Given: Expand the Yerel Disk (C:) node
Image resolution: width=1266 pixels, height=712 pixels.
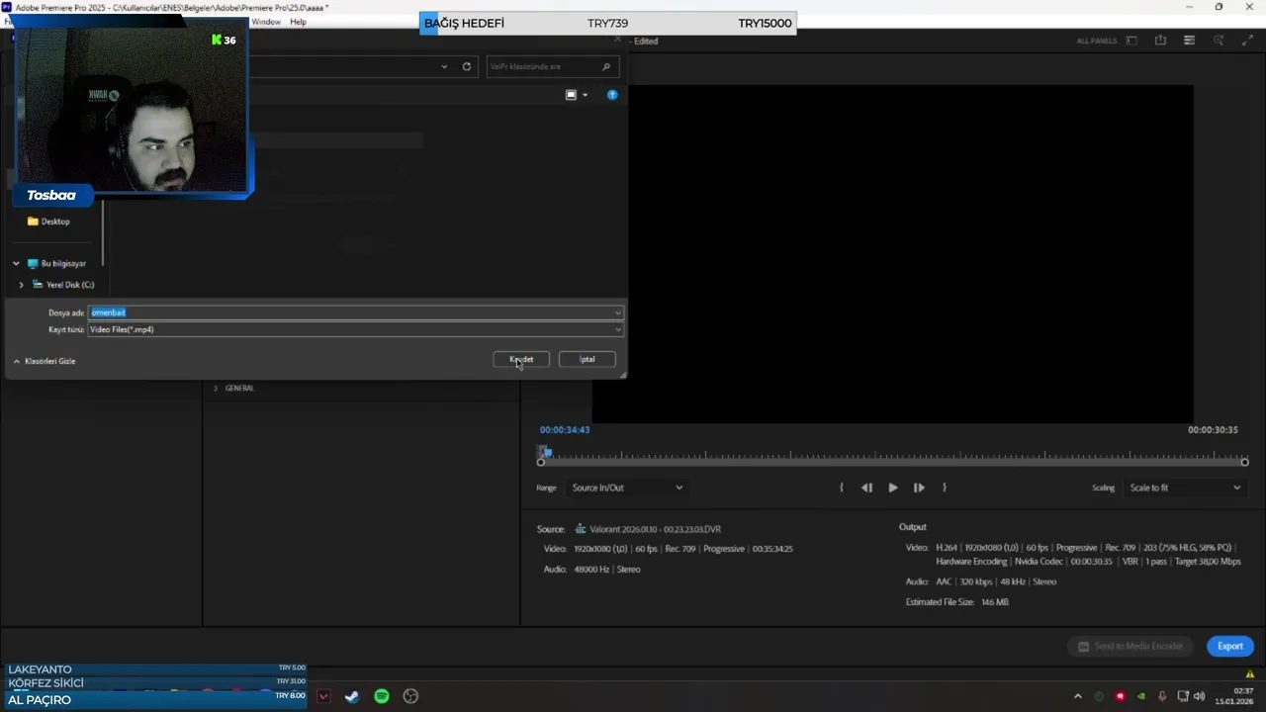Looking at the screenshot, I should (22, 285).
